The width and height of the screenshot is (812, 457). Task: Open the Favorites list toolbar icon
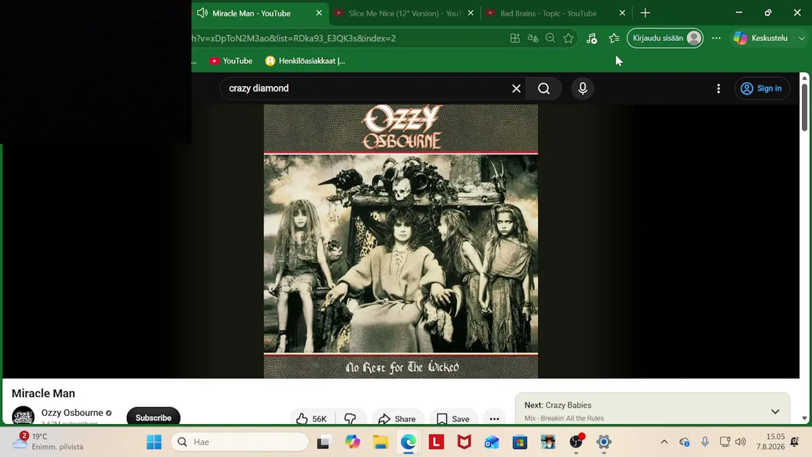pyautogui.click(x=614, y=38)
